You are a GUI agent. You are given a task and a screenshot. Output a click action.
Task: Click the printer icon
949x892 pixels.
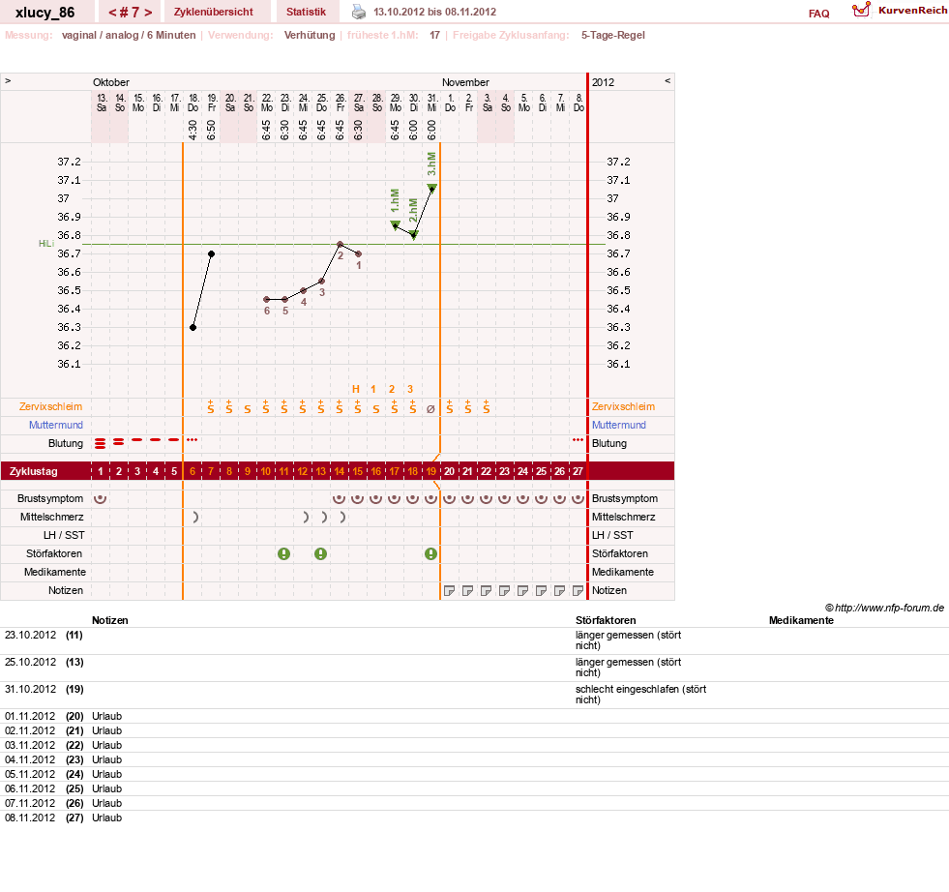coord(359,12)
